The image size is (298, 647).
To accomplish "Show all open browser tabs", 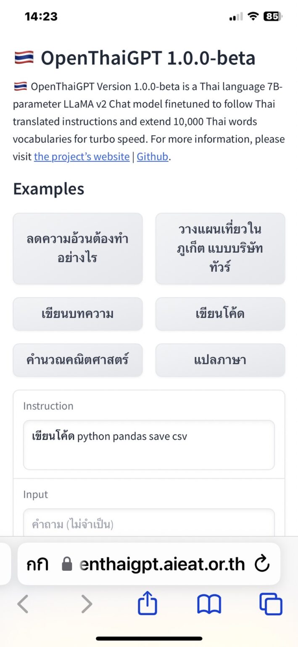I will (270, 603).
